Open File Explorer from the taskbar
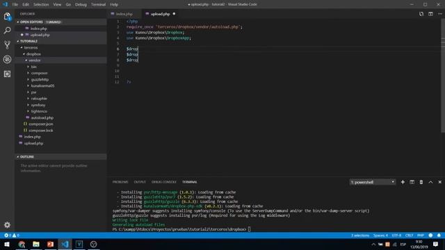Screen dimensions: 445x250 [x=36, y=244]
